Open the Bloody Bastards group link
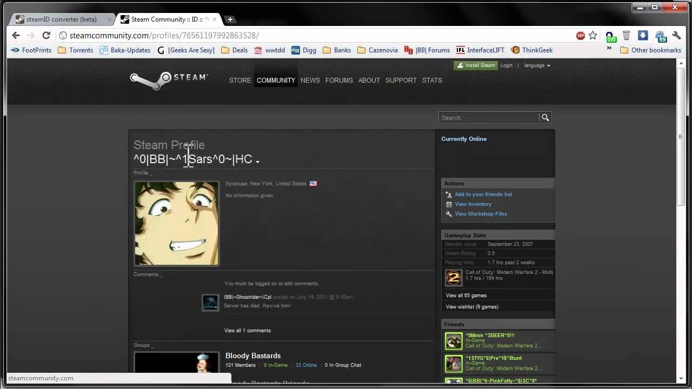The image size is (692, 389). (253, 356)
